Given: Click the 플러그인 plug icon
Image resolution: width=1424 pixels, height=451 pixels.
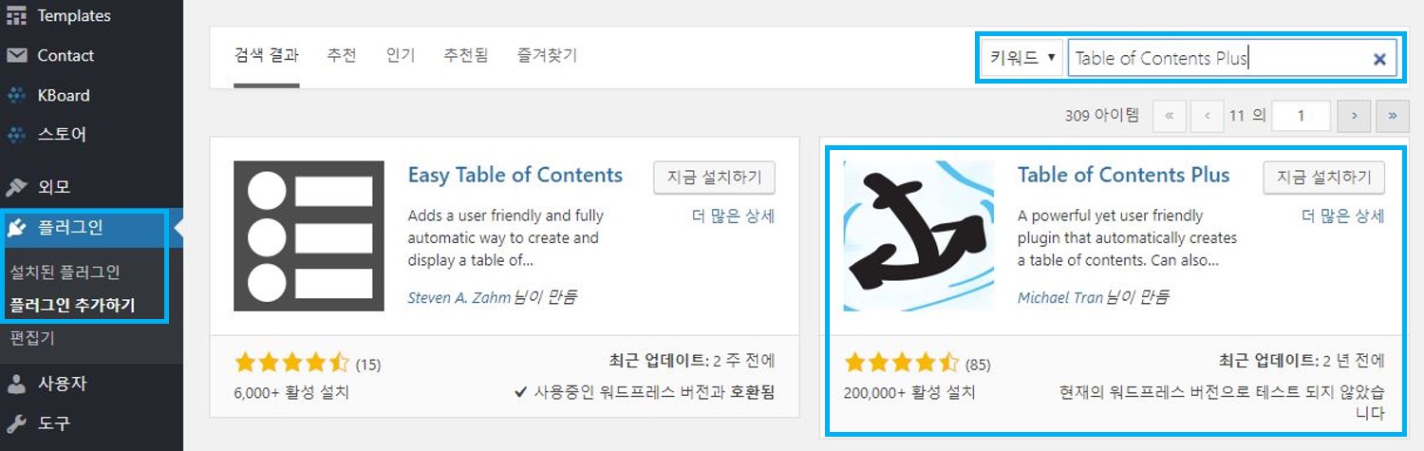Looking at the screenshot, I should pos(16,227).
